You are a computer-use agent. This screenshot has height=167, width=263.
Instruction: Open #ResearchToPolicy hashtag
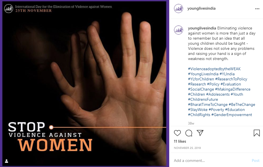pyautogui.click(x=231, y=79)
